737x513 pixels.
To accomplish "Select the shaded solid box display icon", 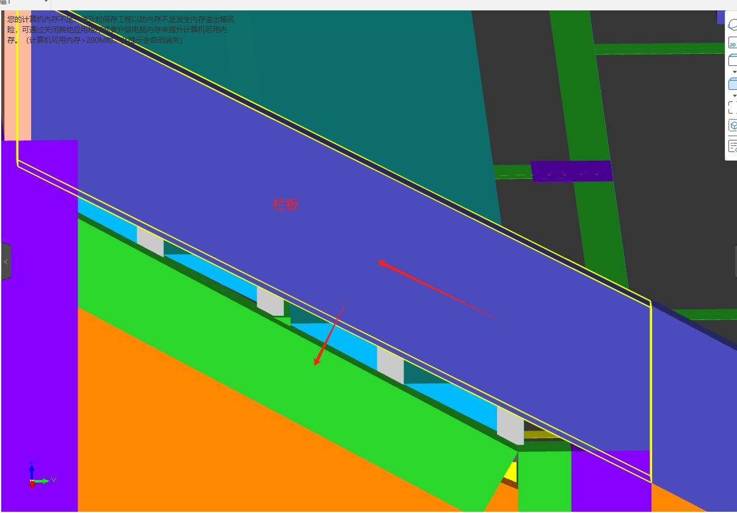I will [733, 84].
